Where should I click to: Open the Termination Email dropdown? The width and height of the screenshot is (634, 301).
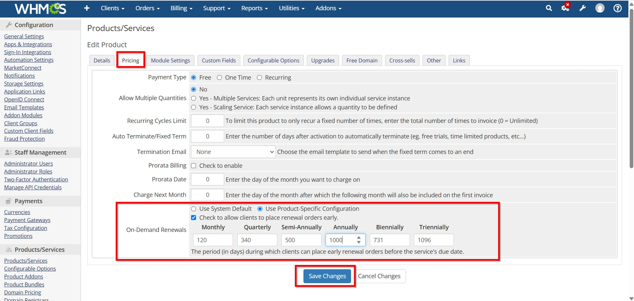coord(233,152)
